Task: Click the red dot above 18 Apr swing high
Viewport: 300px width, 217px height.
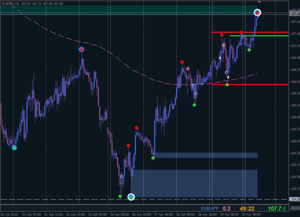Action: [x=182, y=62]
